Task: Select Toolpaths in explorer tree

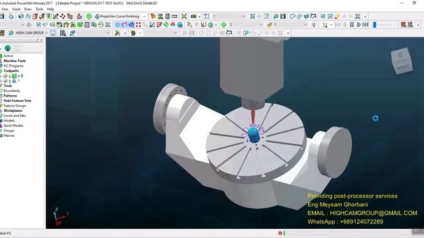Action: point(11,71)
